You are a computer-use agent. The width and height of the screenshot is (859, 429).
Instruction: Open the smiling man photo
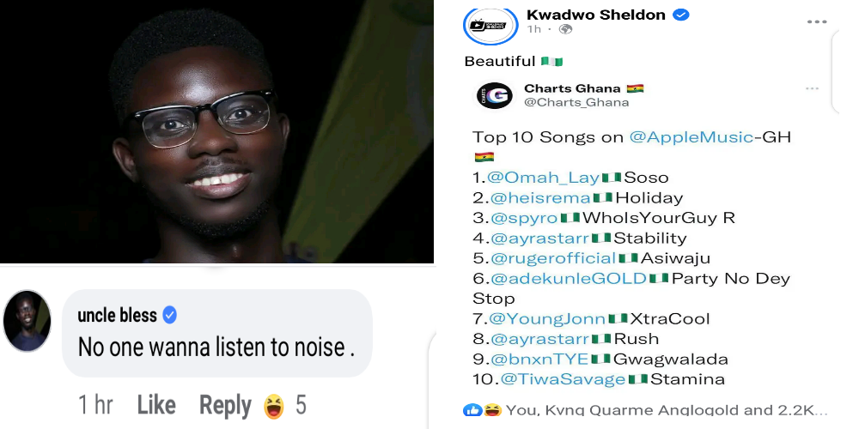tap(217, 131)
